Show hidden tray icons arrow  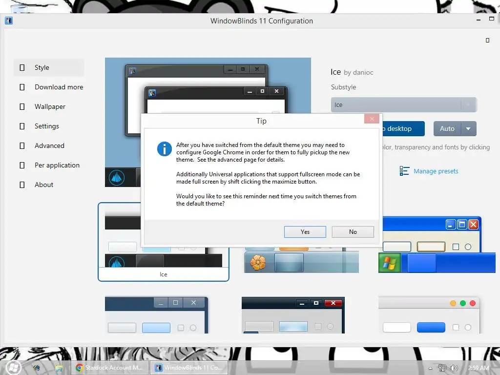[431, 368]
